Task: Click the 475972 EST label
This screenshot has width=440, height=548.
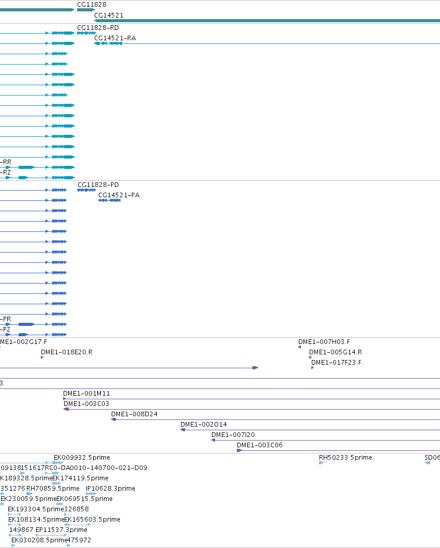Action: (x=79, y=540)
